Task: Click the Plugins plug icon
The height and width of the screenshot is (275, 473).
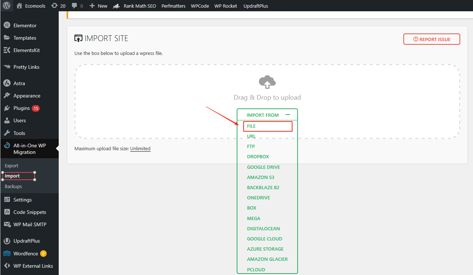Action: (7, 108)
